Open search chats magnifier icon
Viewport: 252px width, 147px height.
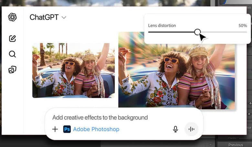pyautogui.click(x=12, y=54)
